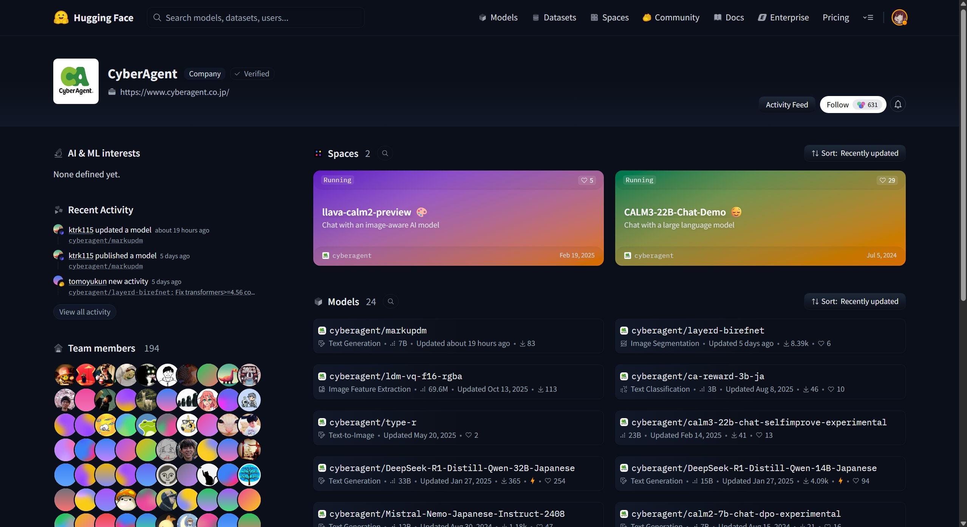Go to Enterprise in top navigation
Image resolution: width=967 pixels, height=527 pixels.
pos(783,17)
